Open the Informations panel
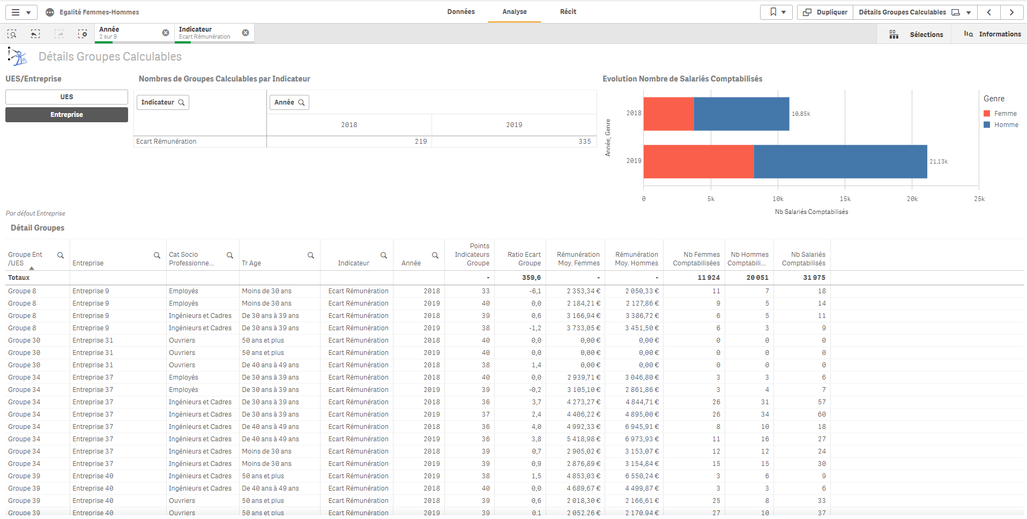The image size is (1027, 519). [x=992, y=34]
